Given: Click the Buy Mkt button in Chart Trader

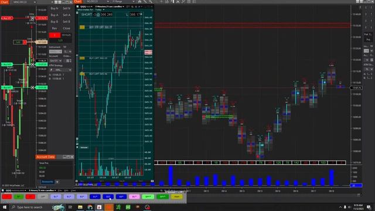Looking at the screenshot, I should (54, 8).
